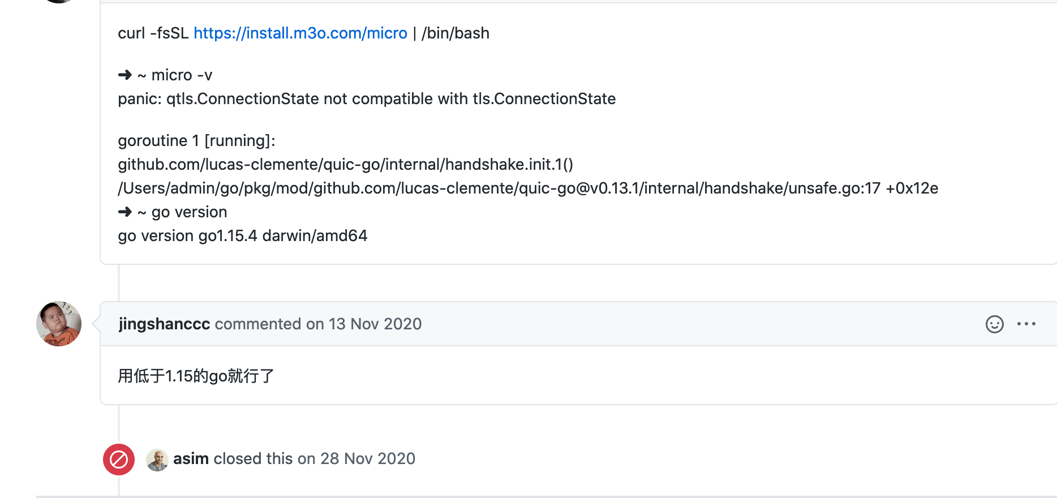Click the add emoji reaction smiley icon

pyautogui.click(x=994, y=324)
